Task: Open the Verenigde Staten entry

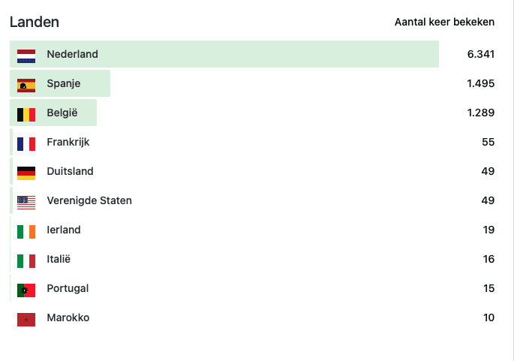Action: tap(89, 201)
